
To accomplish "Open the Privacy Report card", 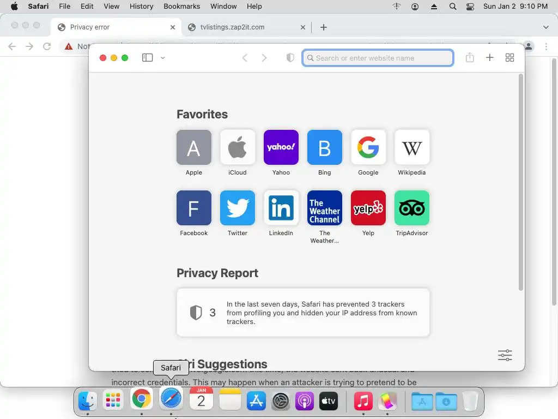I will click(x=303, y=313).
